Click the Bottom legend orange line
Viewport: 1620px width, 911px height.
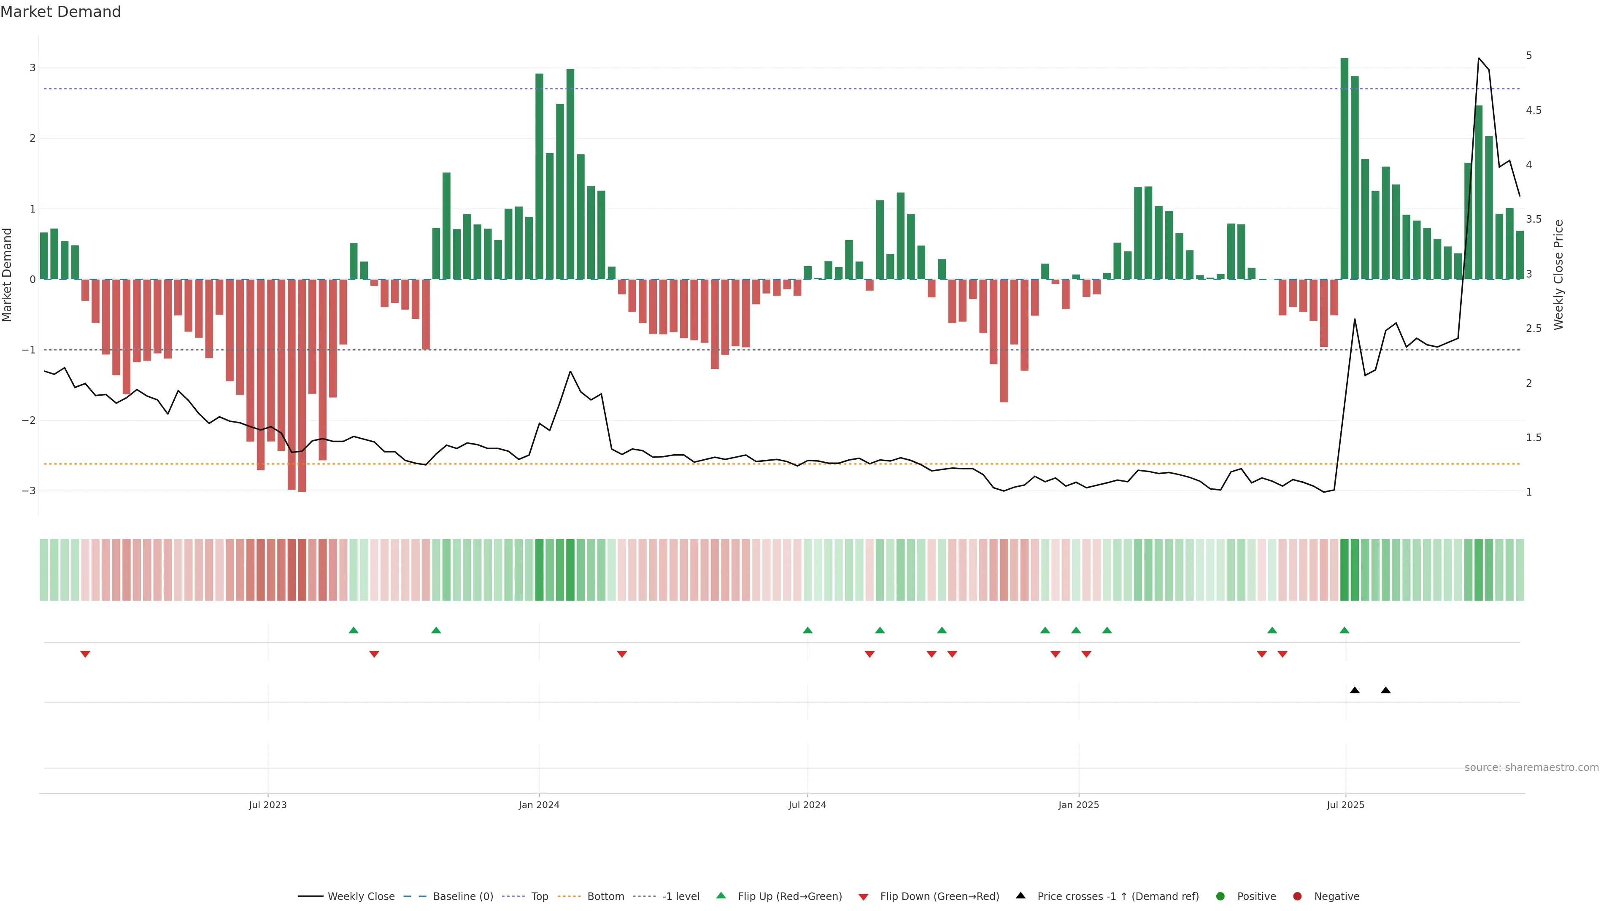point(569,896)
